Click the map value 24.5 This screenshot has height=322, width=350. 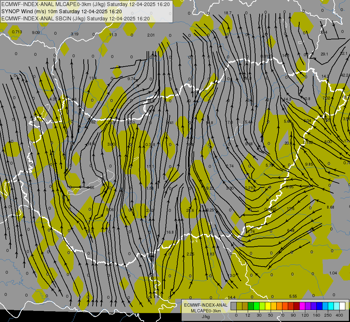pyautogui.click(x=73, y=100)
